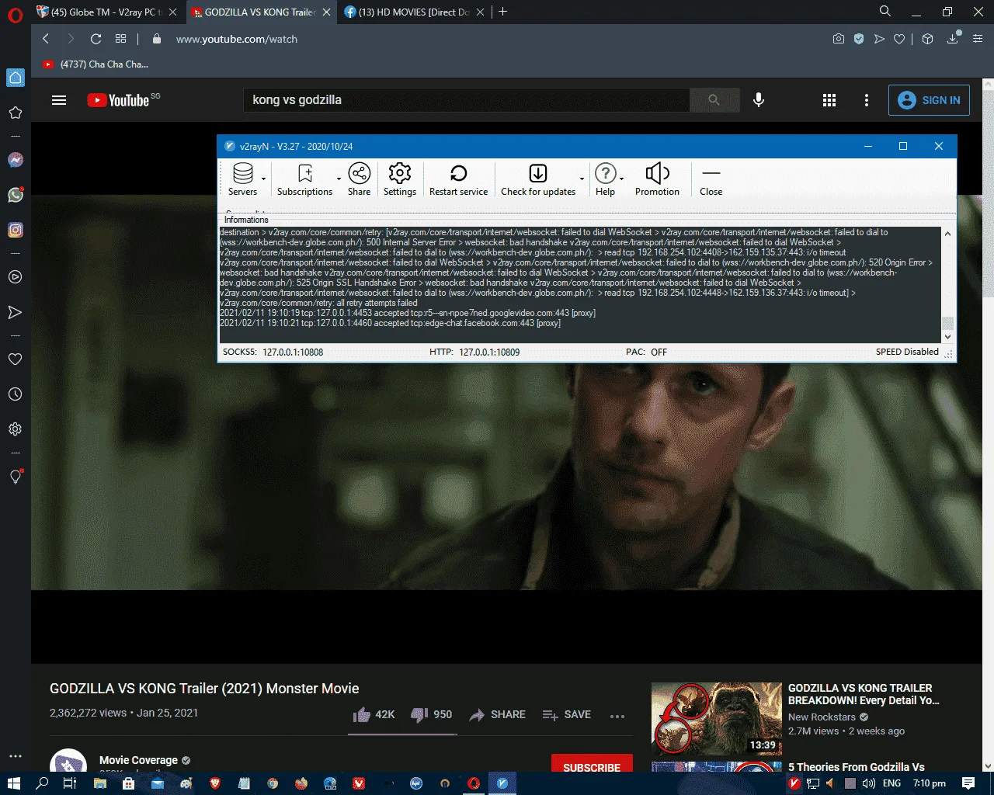The height and width of the screenshot is (795, 994).
Task: Open the Movie Coverage channel name
Action: 138,760
